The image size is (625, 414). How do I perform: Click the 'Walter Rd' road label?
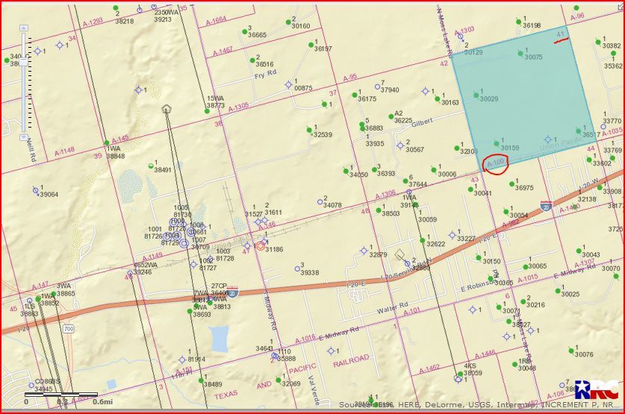coord(392,308)
